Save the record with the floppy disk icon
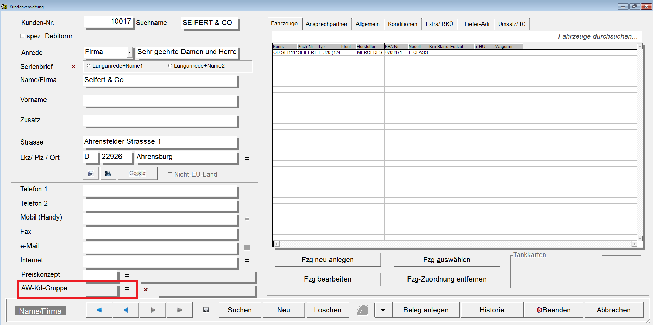 [206, 310]
